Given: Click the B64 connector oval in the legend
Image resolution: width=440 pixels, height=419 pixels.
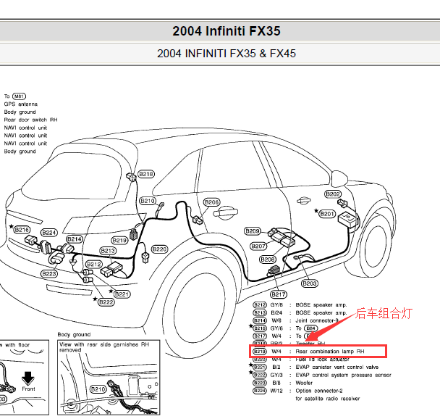Looking at the screenshot, I should (310, 328).
